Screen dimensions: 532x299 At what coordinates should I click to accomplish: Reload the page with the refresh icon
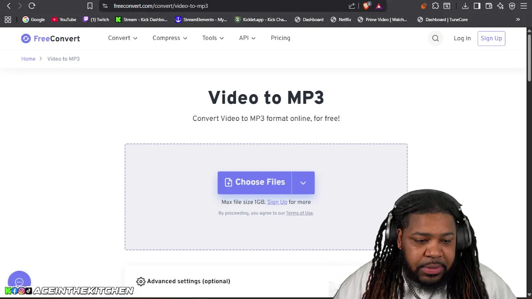[32, 6]
